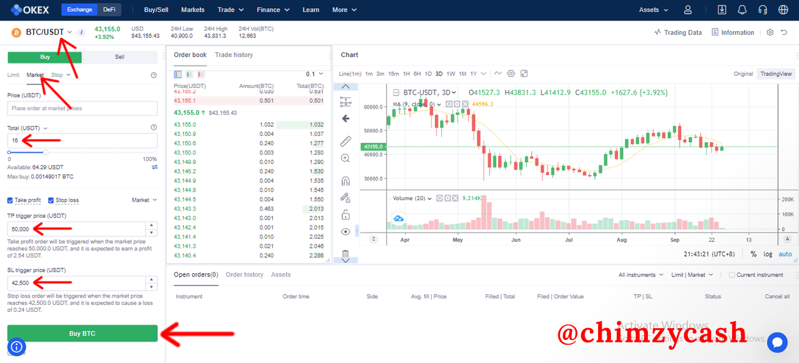This screenshot has width=799, height=363.
Task: Switch to DeFi mode
Action: 109,10
